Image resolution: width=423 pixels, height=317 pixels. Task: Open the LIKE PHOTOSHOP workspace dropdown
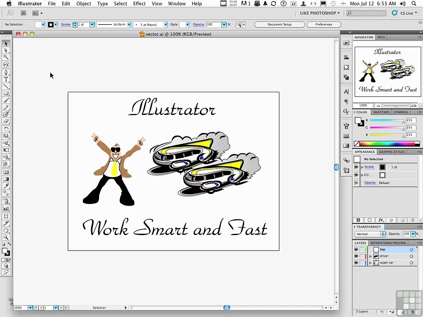(x=320, y=13)
